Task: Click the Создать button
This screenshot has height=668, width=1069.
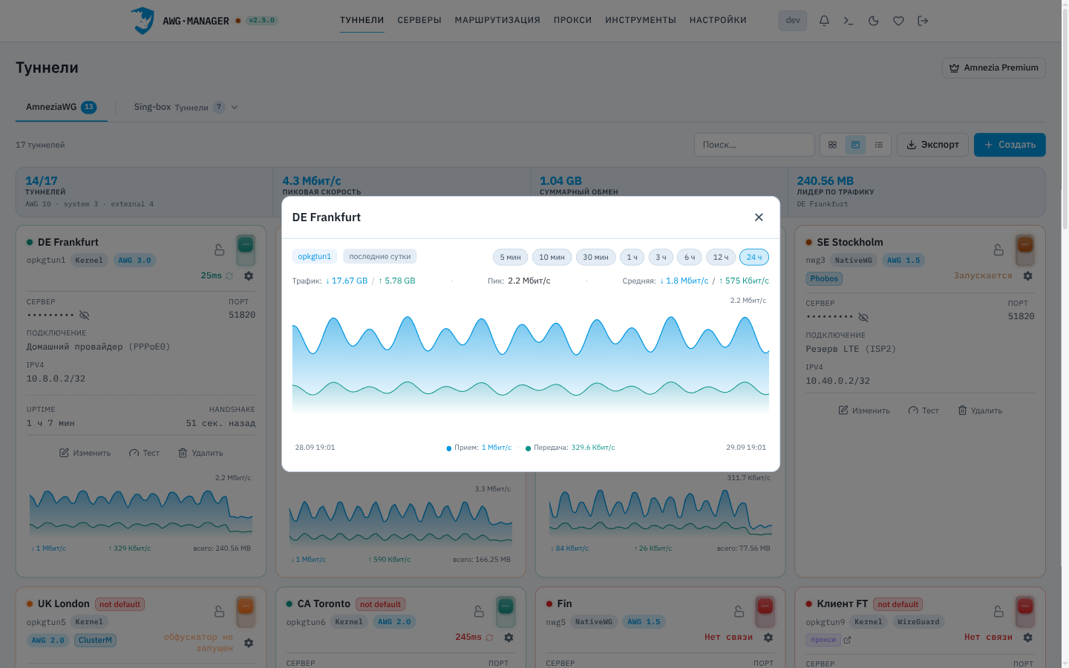Action: tap(1010, 145)
